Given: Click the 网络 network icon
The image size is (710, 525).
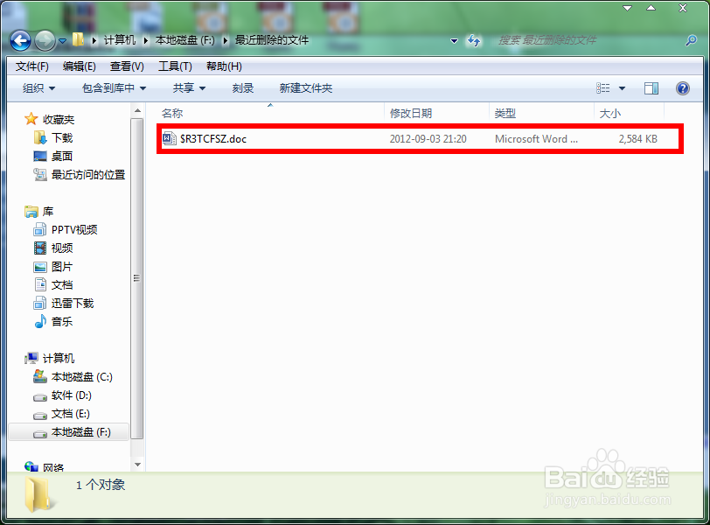Looking at the screenshot, I should (31, 466).
